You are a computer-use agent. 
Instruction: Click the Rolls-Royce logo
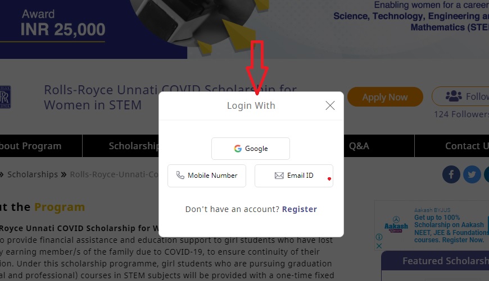click(6, 96)
